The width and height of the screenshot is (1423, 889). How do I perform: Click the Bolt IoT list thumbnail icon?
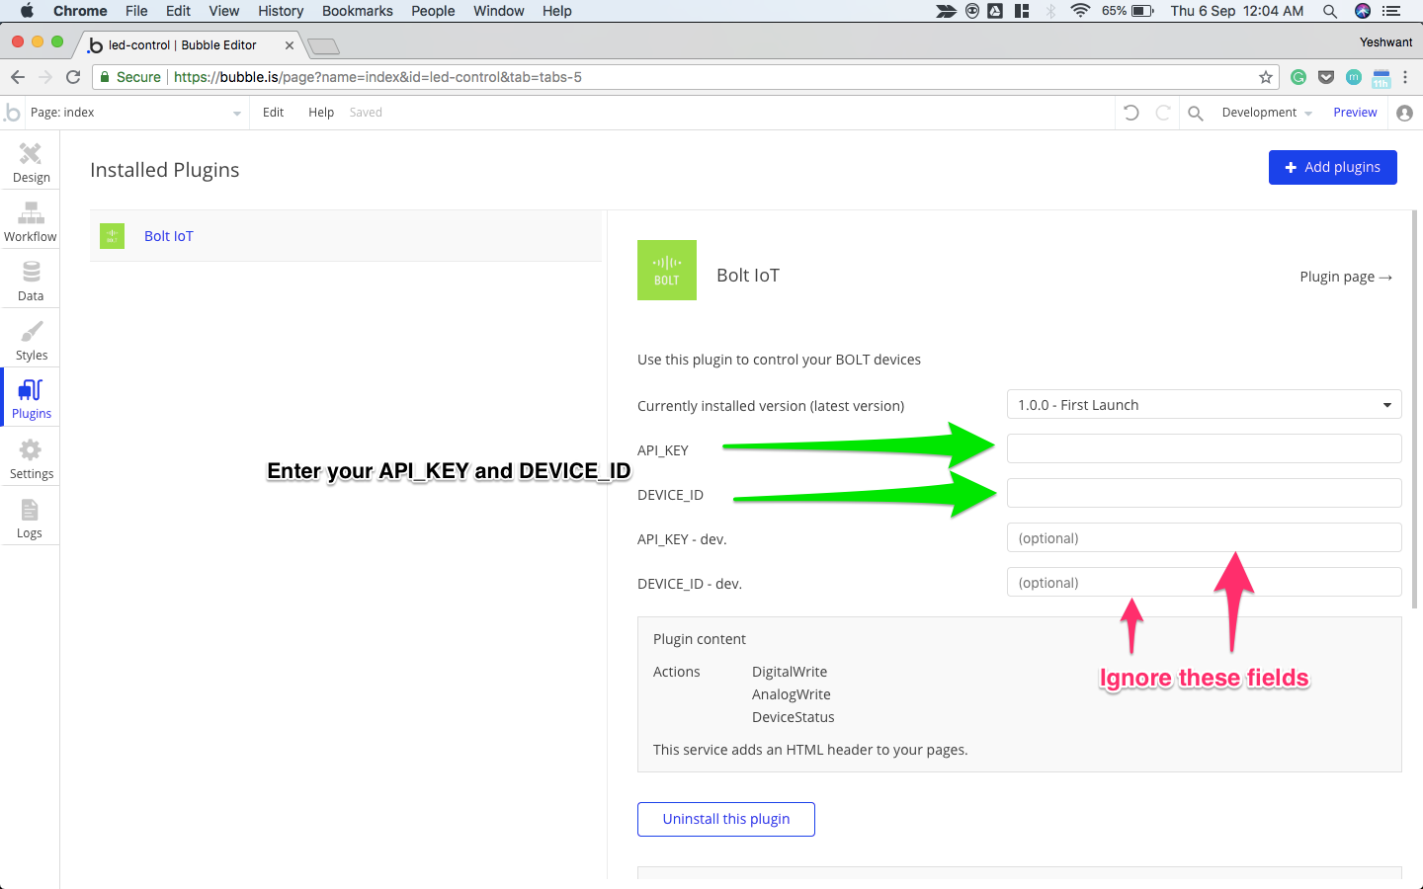[112, 235]
